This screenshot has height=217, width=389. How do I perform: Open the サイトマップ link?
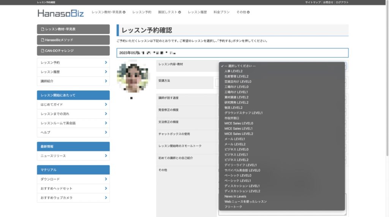tap(313, 2)
